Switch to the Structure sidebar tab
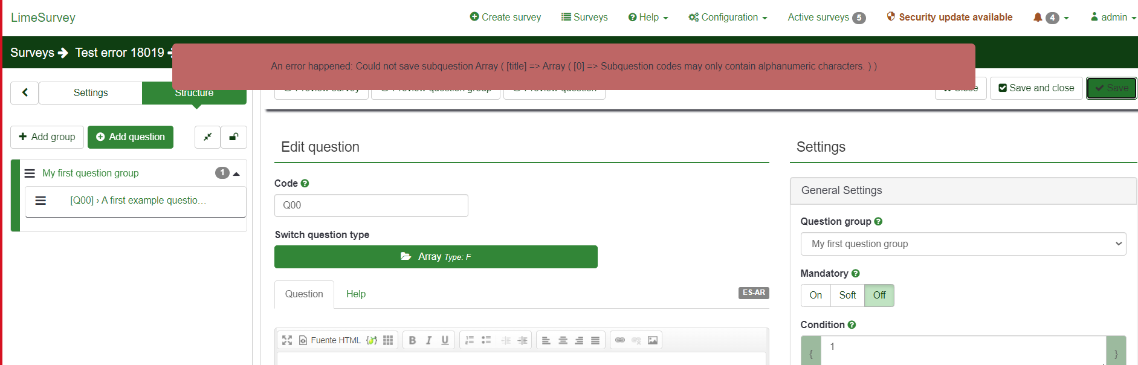The height and width of the screenshot is (365, 1138). (x=194, y=93)
